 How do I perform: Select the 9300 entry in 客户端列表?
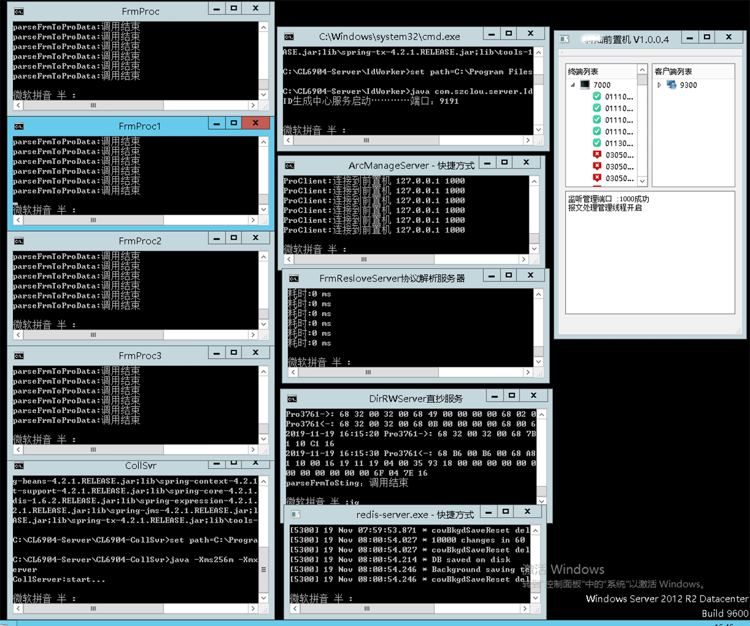[x=688, y=85]
